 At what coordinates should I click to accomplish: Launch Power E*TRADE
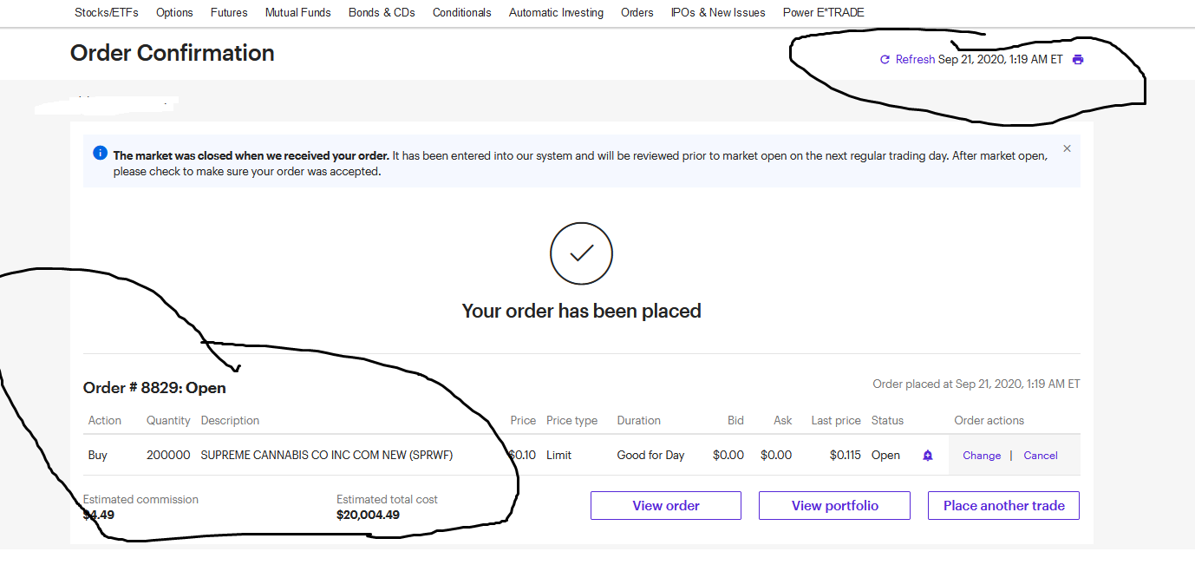click(823, 12)
